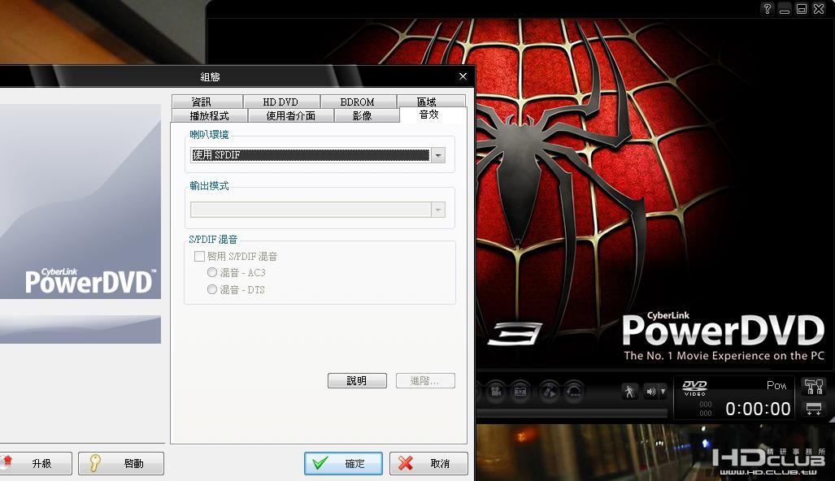The image size is (835, 481).
Task: Open help via question mark in player
Action: 768,8
